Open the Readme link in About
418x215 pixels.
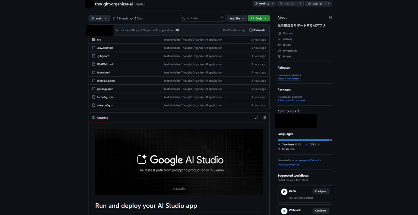[285, 33]
